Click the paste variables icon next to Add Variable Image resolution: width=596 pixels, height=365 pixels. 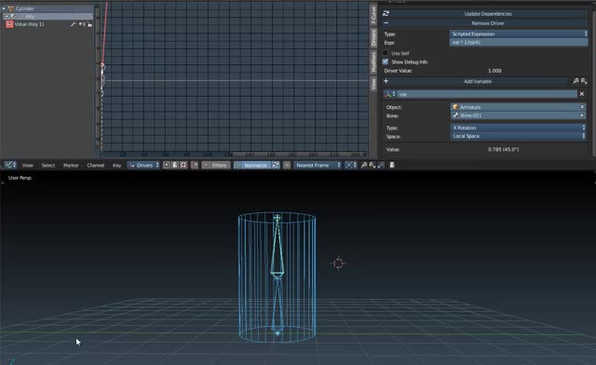tap(584, 81)
